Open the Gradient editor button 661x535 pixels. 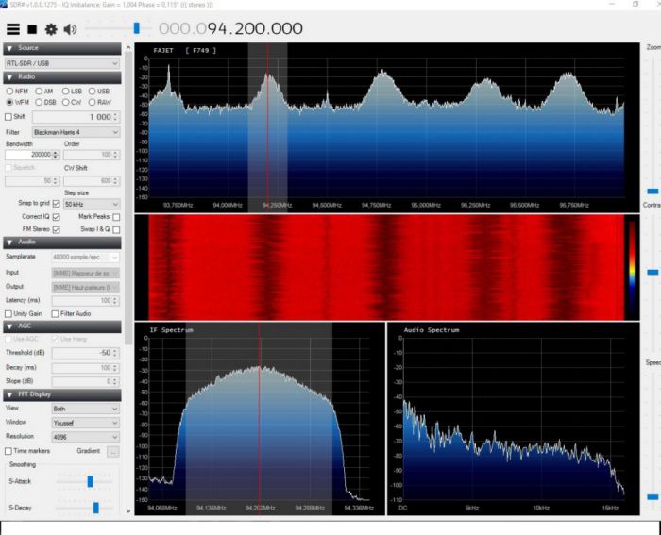coord(113,452)
